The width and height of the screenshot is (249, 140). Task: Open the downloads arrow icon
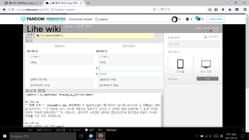223,10
